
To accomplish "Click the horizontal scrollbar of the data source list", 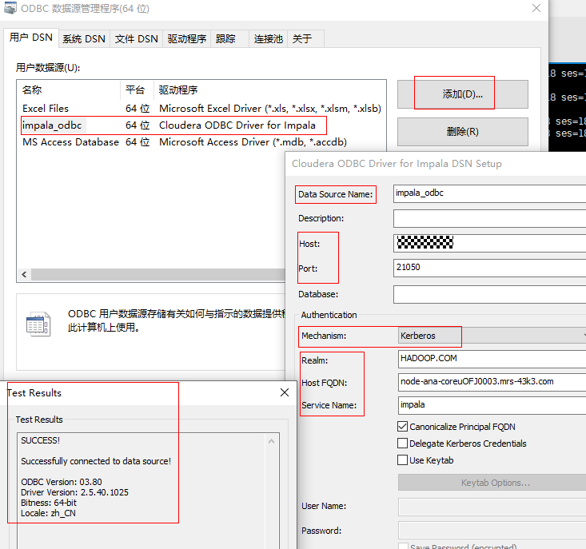I will 157,275.
